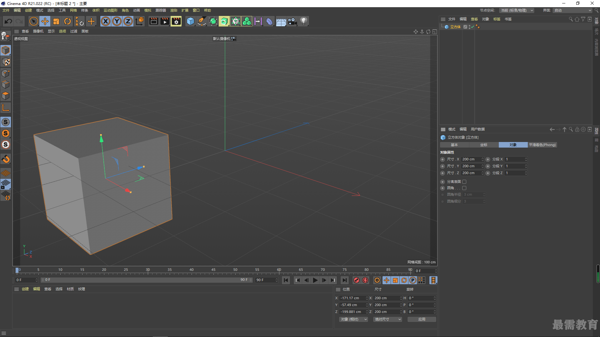Render to Picture Viewer icon
Image resolution: width=600 pixels, height=337 pixels.
point(165,21)
